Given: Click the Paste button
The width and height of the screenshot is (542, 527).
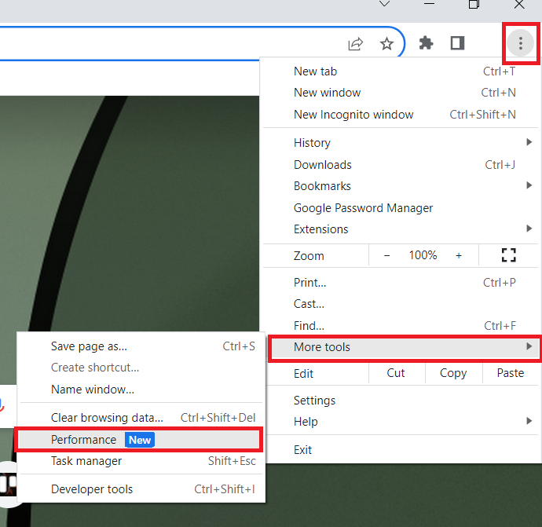Looking at the screenshot, I should (511, 373).
